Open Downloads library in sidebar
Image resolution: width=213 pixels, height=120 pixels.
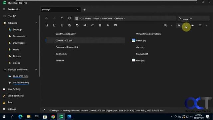click(19, 43)
